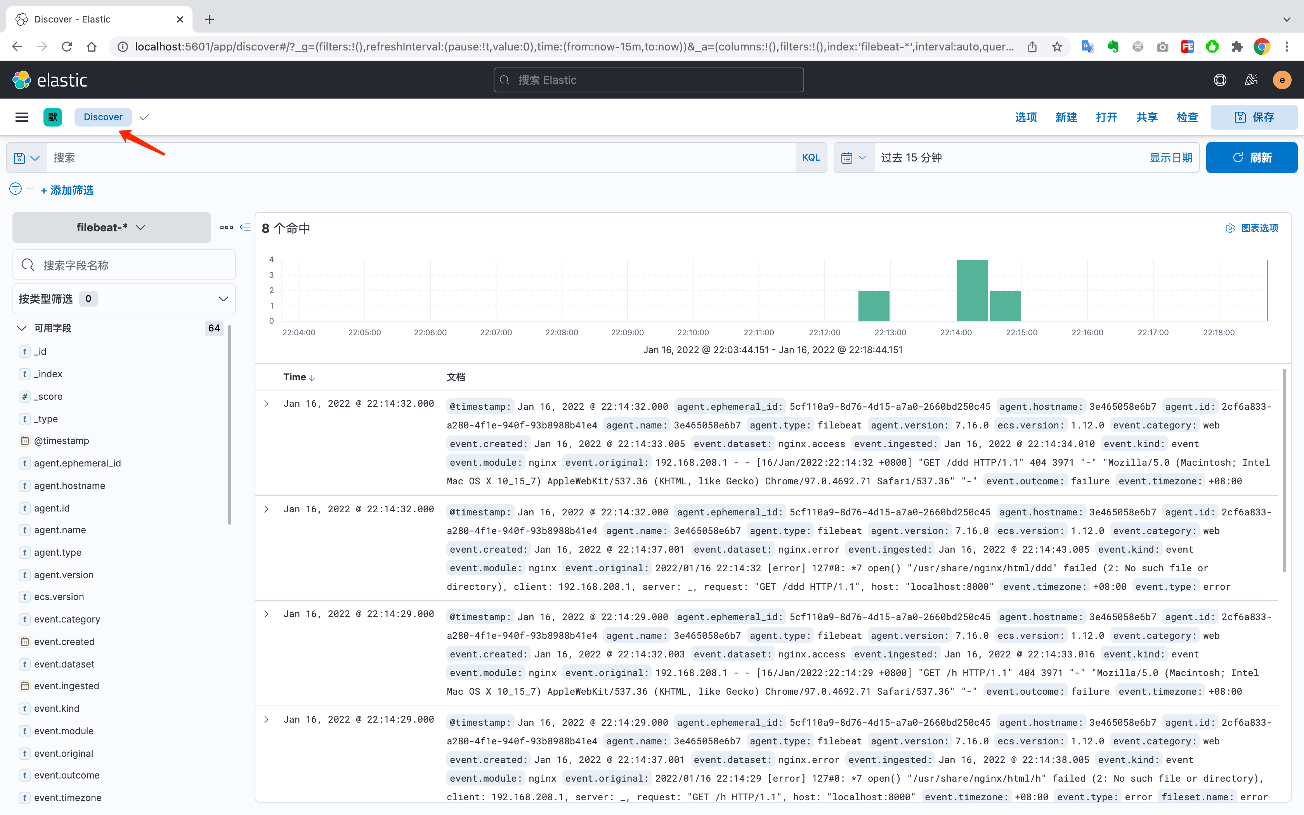Focus the 搜索字段名称 field search box
This screenshot has width=1304, height=815.
click(x=124, y=265)
